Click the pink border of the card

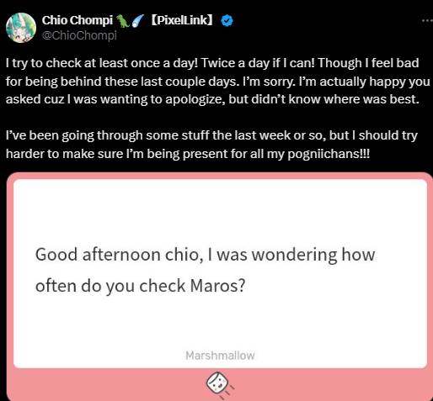(x=220, y=176)
